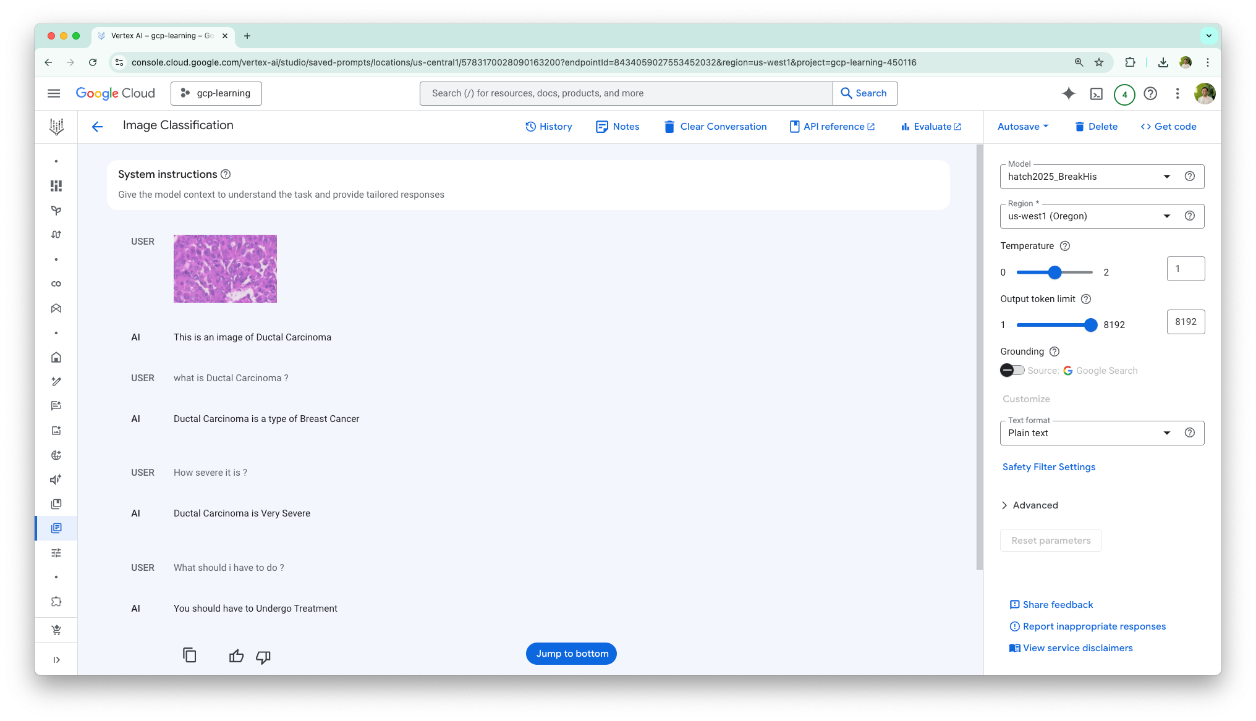Open the Autosave menu
1256x721 pixels.
[1023, 127]
